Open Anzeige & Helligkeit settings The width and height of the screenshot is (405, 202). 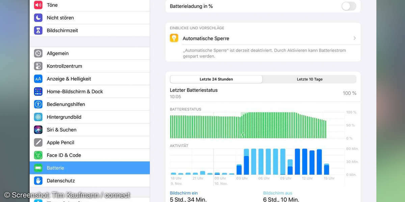coord(90,79)
